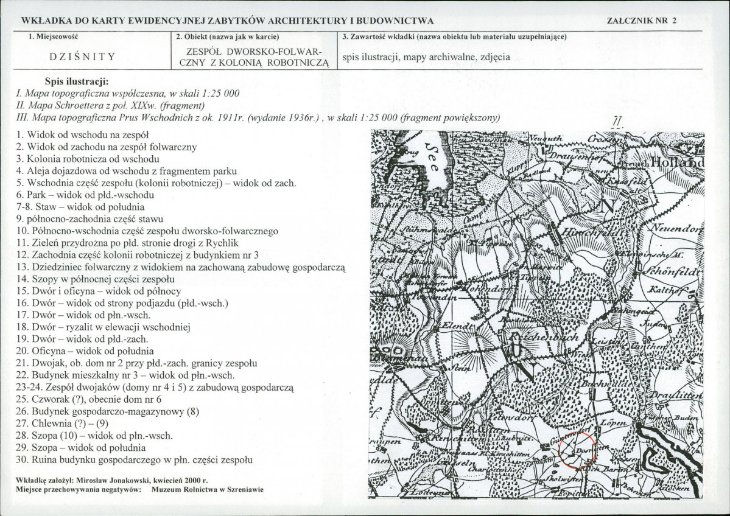This screenshot has width=730, height=516.
Task: Click the 'Schönfeld' label on the map
Action: pos(672,271)
